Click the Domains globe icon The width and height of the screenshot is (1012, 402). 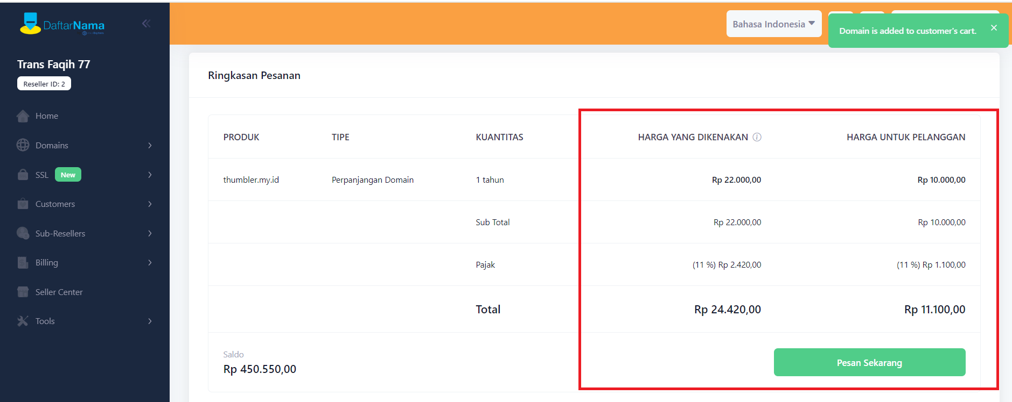pos(23,145)
